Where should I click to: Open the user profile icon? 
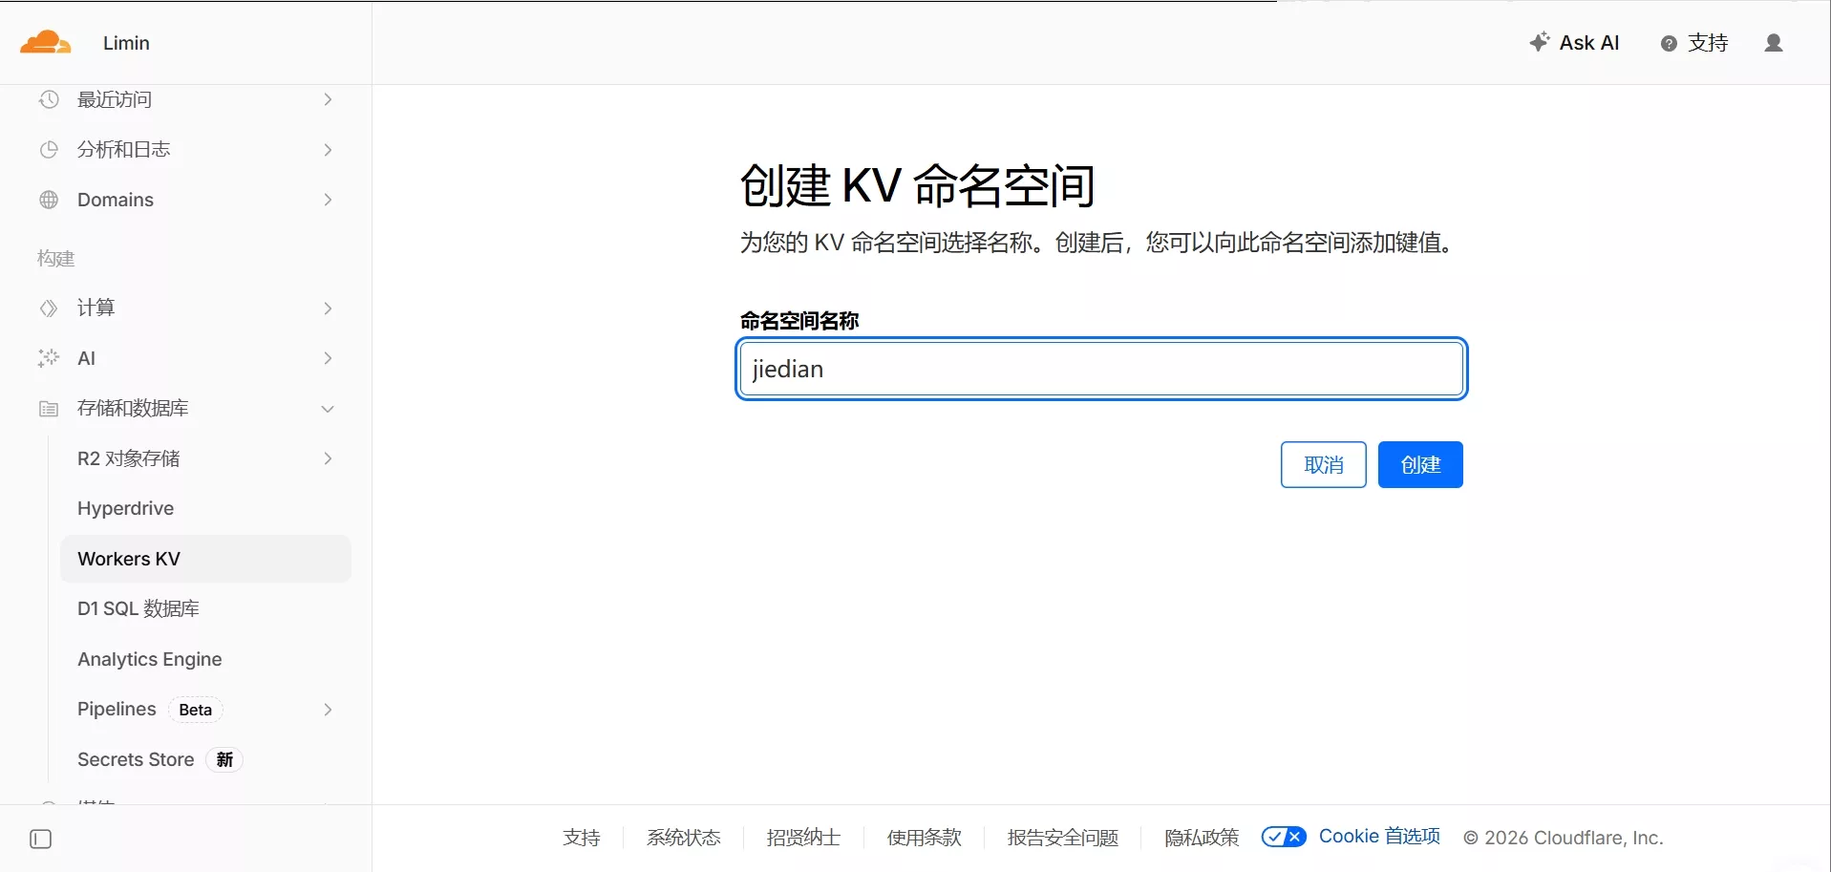pyautogui.click(x=1774, y=43)
